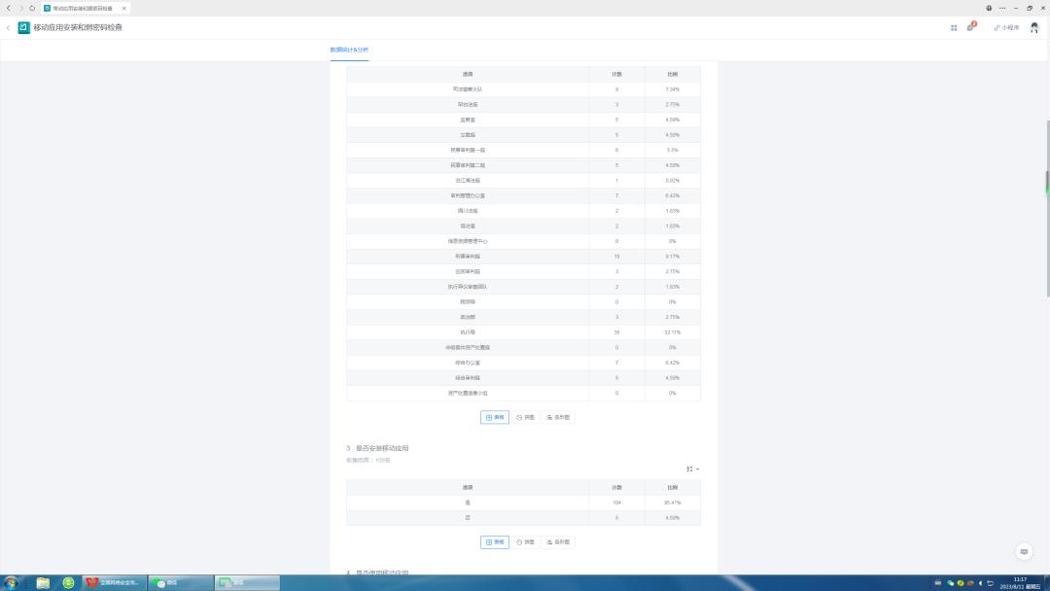Open File Explorer from the taskbar

[43, 583]
